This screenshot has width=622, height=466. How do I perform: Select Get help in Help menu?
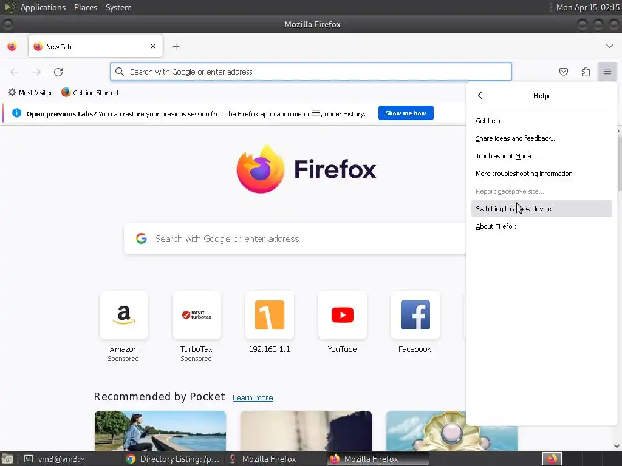(x=541, y=121)
